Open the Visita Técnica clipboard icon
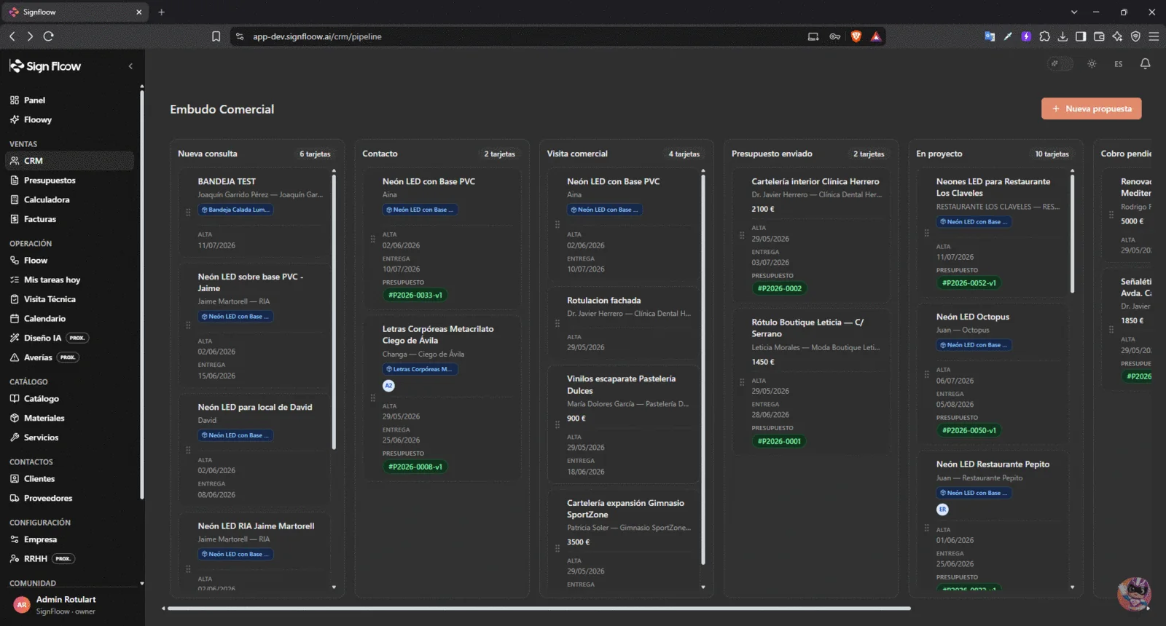 pos(15,299)
